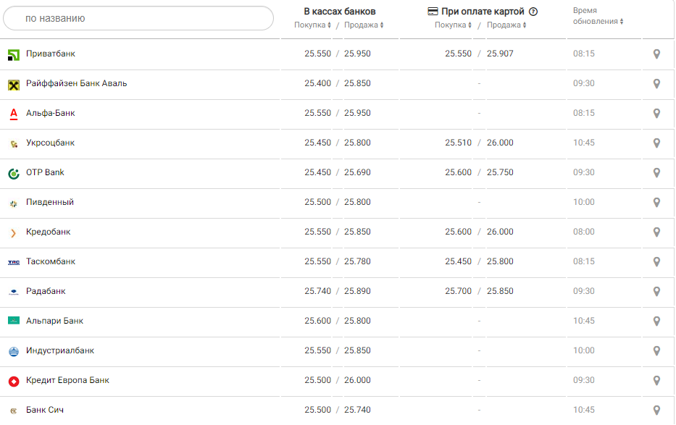Click the OTP Bank map pin icon

pos(656,173)
